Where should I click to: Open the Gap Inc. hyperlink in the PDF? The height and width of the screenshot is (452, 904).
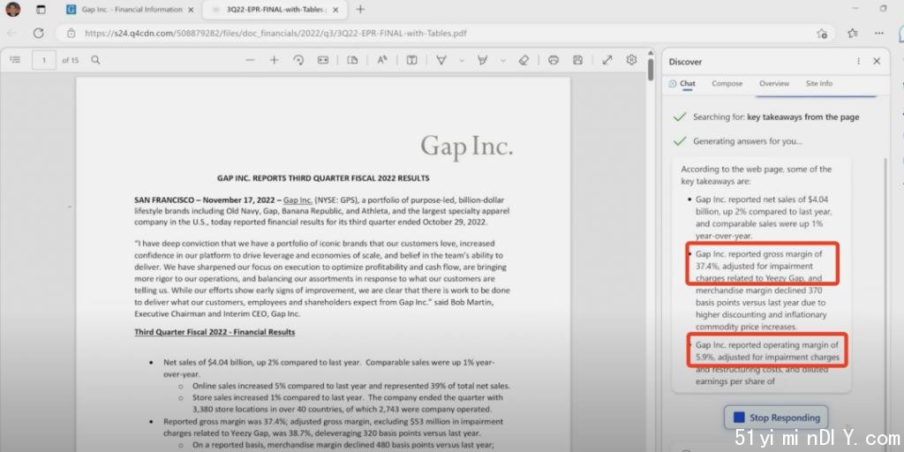click(298, 200)
